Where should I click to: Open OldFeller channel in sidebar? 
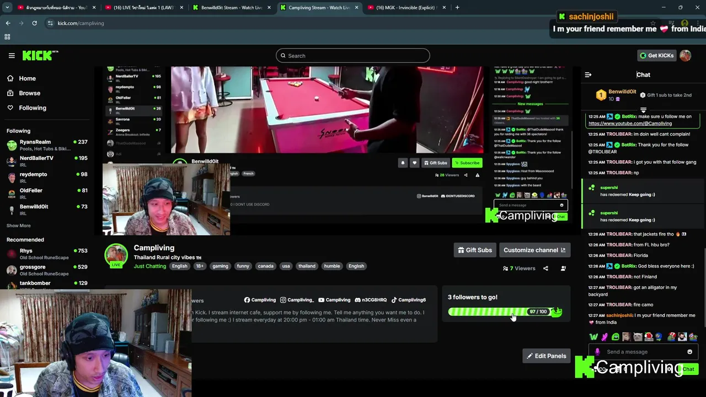(x=47, y=194)
